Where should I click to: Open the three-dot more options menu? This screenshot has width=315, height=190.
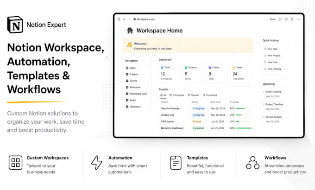[x=298, y=19]
